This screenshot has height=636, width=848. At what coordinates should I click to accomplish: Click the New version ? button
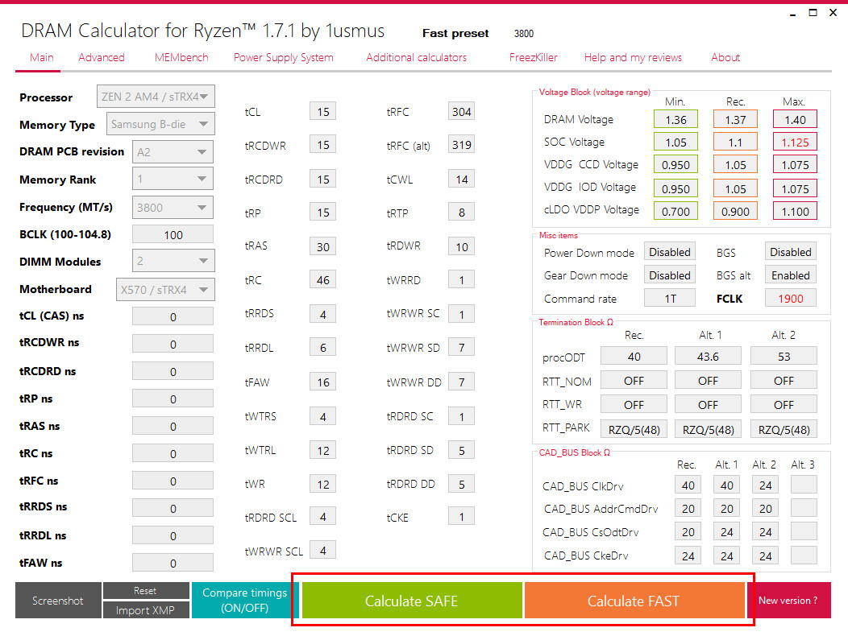[789, 601]
